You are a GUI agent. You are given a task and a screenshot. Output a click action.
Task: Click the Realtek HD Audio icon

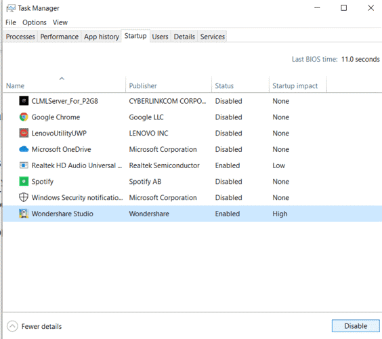24,165
